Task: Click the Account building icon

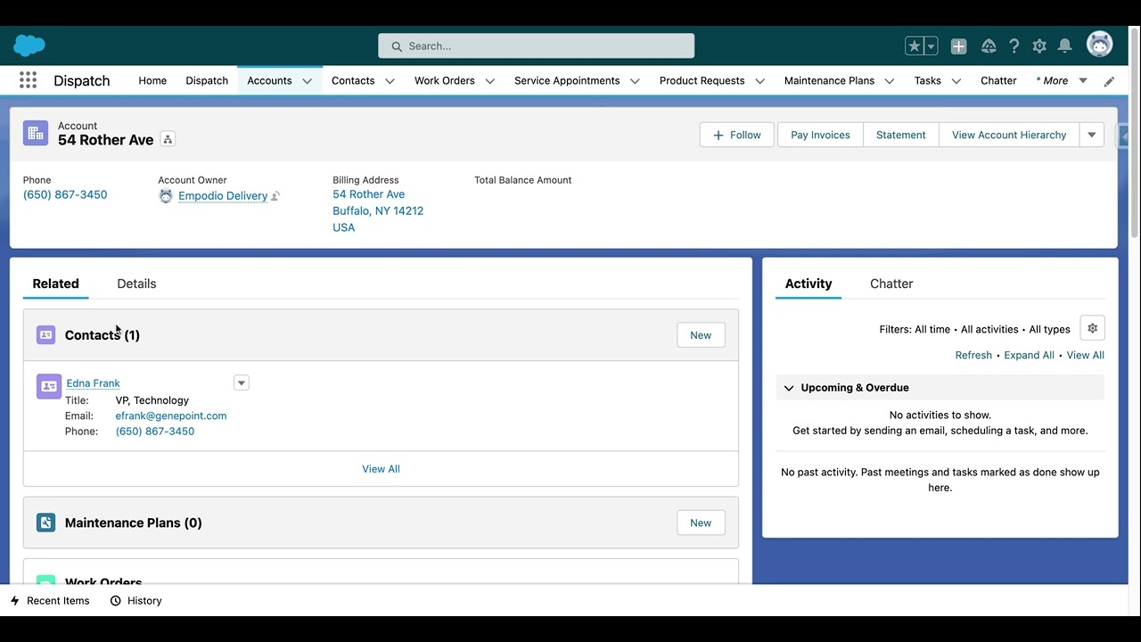Action: point(36,133)
